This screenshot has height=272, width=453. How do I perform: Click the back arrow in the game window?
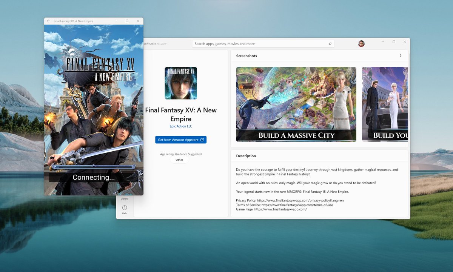pos(48,21)
